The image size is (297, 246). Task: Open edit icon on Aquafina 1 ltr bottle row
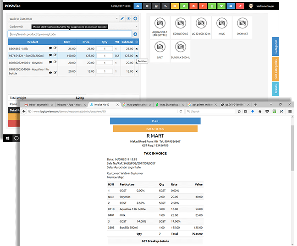[55, 73]
